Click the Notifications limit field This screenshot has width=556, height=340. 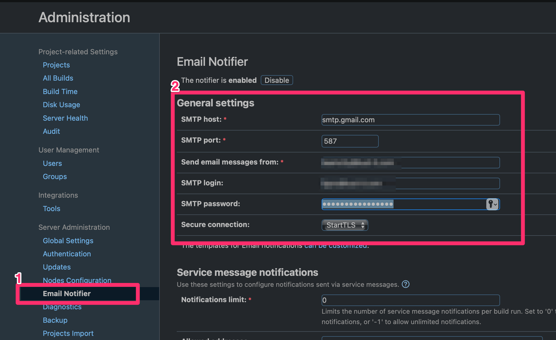point(410,300)
